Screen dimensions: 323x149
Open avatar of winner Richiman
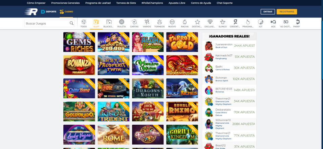(x=209, y=79)
